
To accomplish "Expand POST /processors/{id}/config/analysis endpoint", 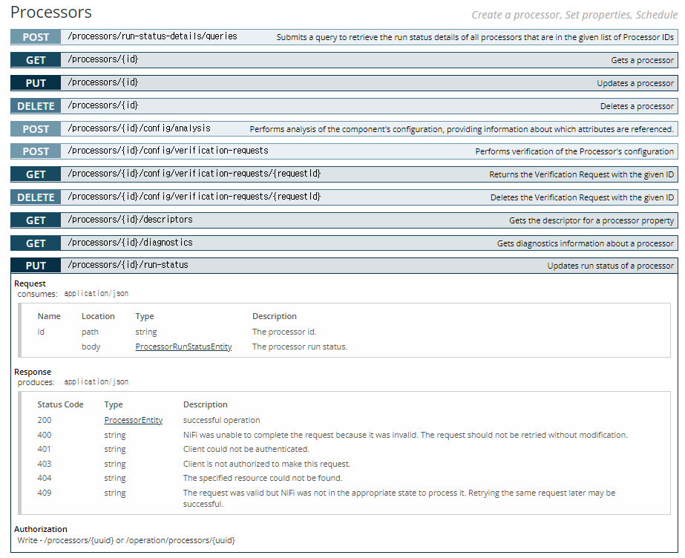I will (x=344, y=129).
